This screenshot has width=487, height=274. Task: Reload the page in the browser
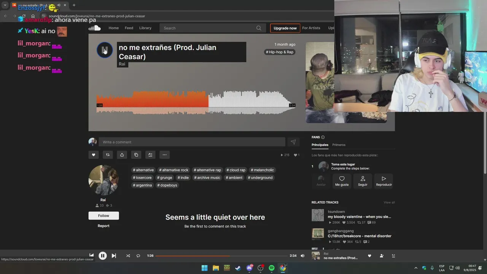24,16
